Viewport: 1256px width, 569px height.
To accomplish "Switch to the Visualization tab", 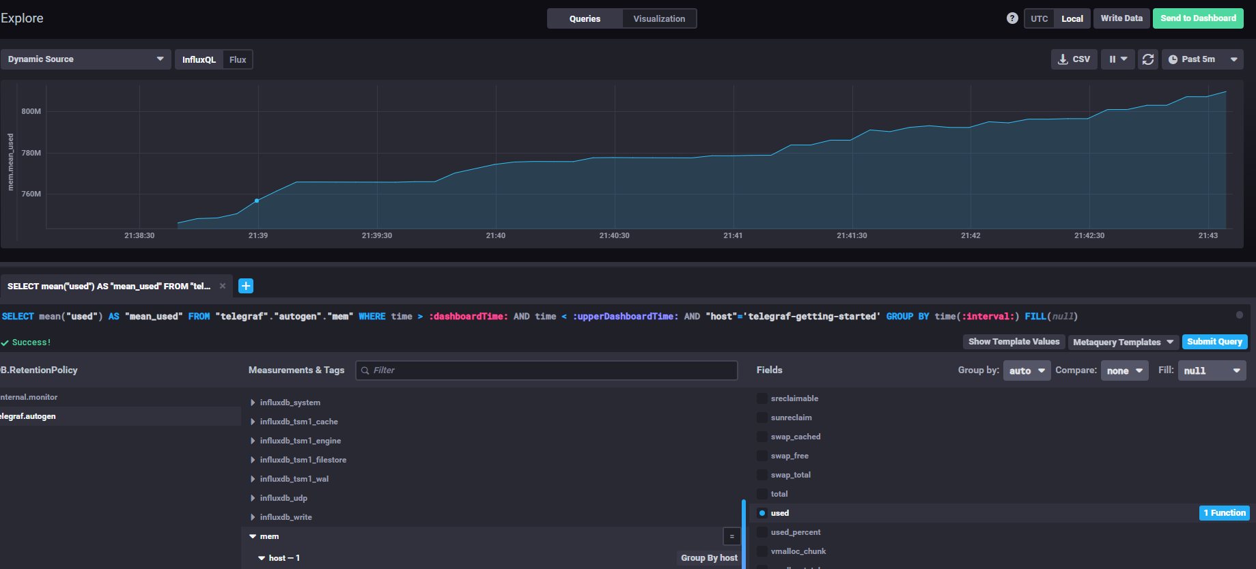I will tap(659, 18).
